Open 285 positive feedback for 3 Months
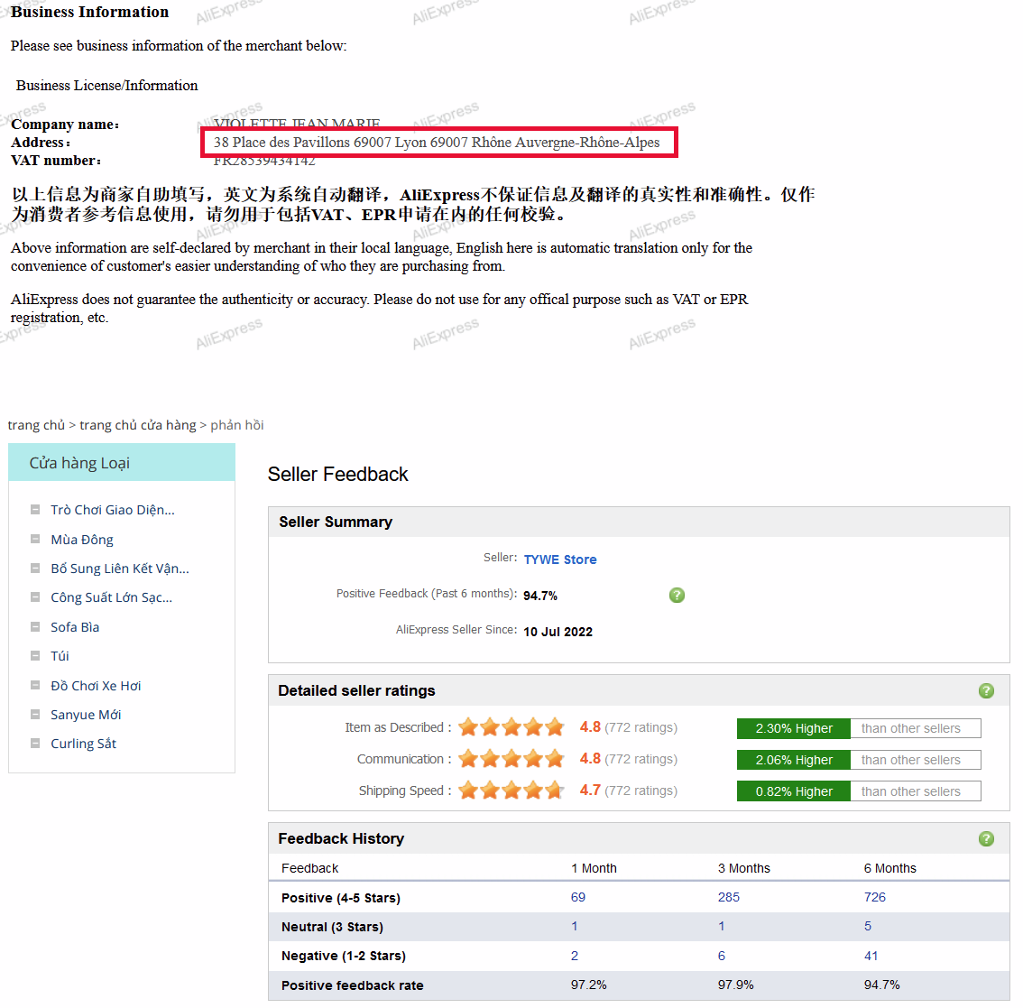1023x1008 pixels. click(x=729, y=897)
